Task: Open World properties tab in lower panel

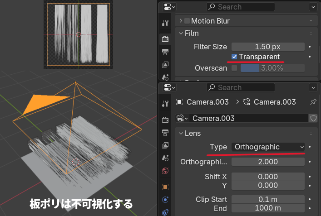Action: point(165,171)
